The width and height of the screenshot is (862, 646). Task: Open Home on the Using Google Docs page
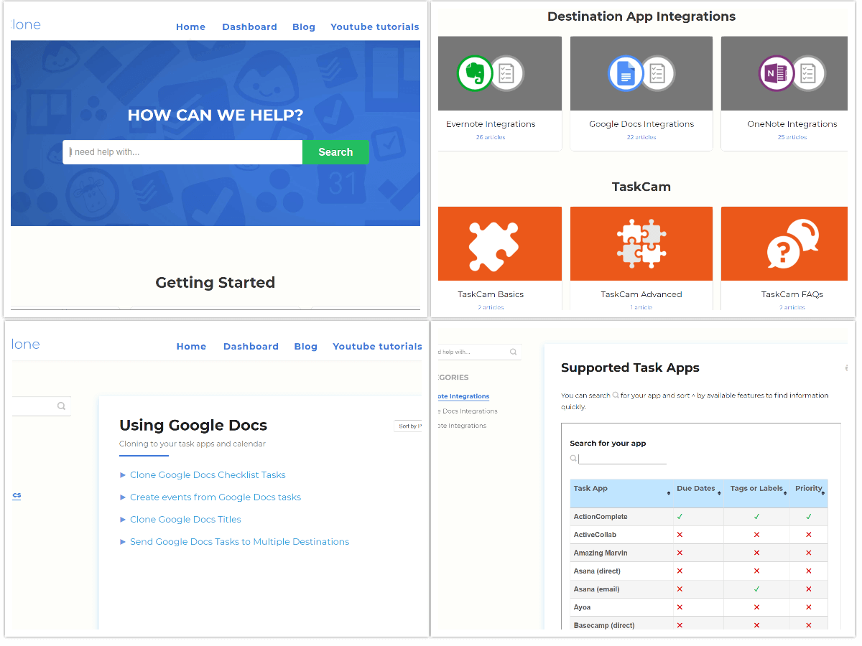[191, 347]
